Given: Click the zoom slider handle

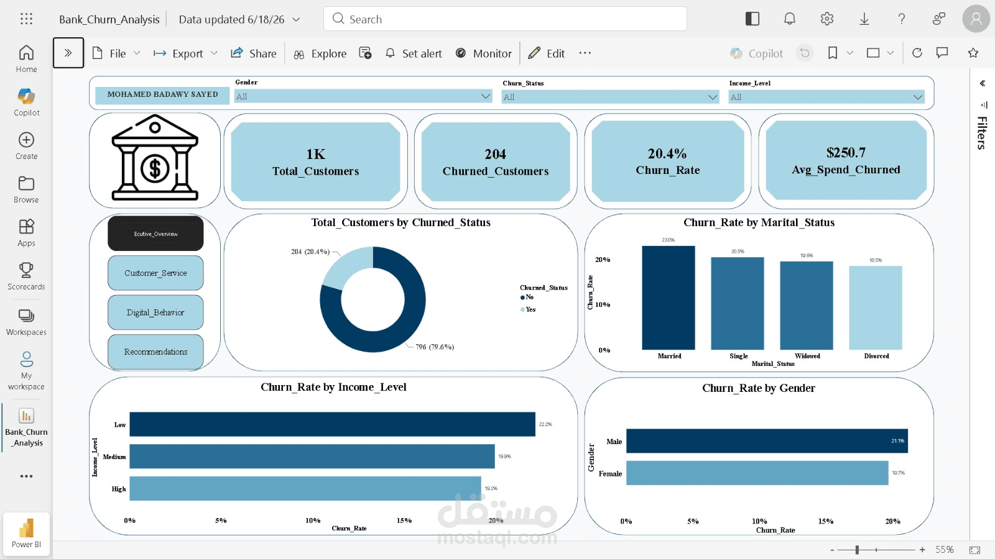Looking at the screenshot, I should [x=857, y=550].
